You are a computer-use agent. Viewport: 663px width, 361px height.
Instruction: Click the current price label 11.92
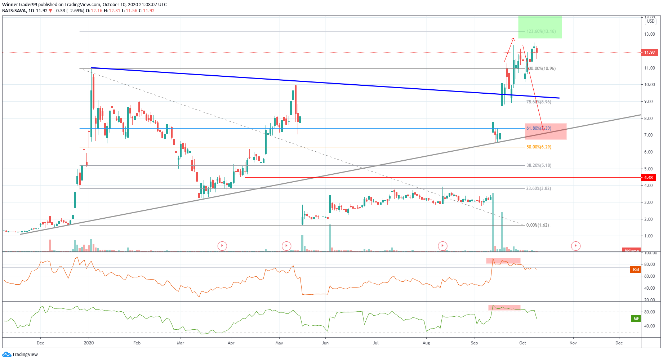(x=649, y=53)
